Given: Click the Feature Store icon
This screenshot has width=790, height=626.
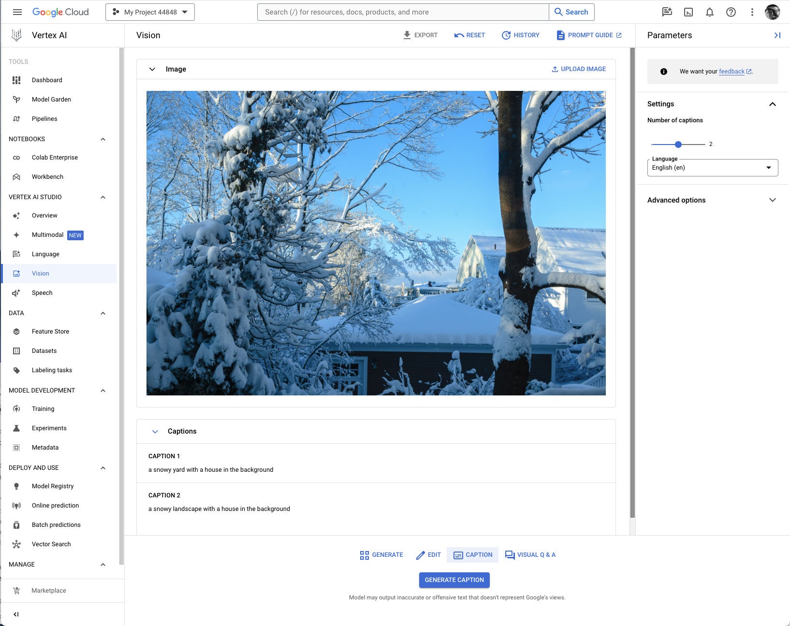Looking at the screenshot, I should click(16, 332).
